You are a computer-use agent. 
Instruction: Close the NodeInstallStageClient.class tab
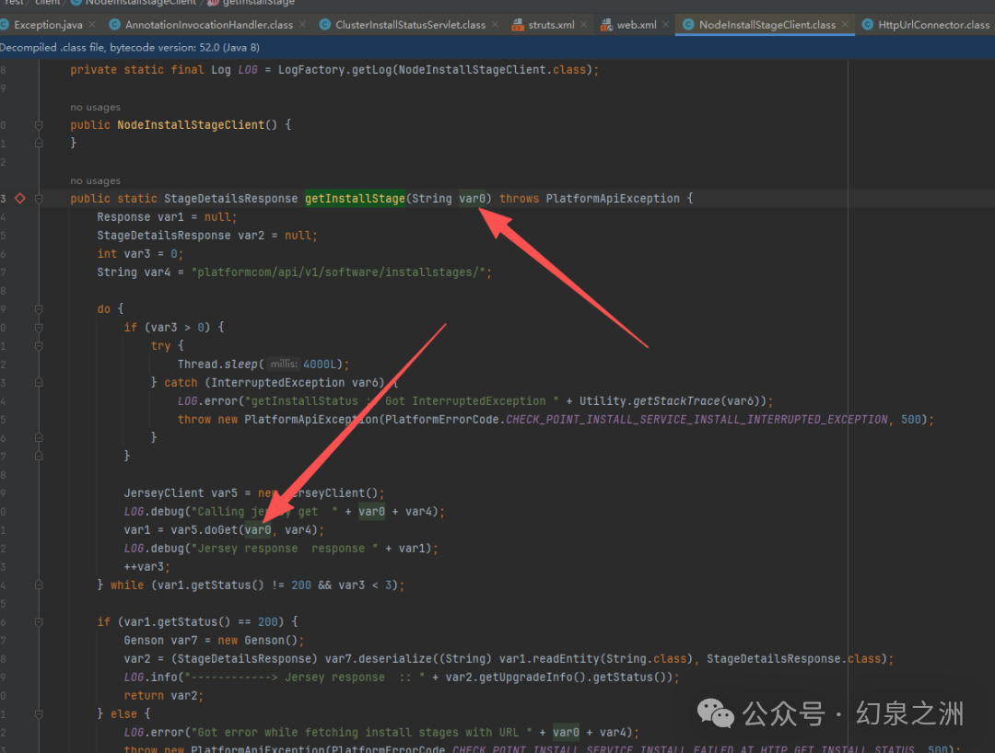click(x=845, y=25)
